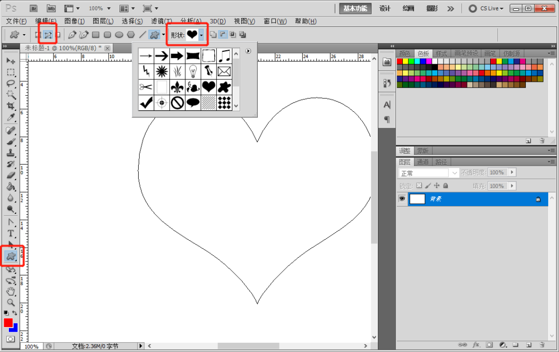Screen dimensions: 559x352
Task: Enable Fill Pixels mode in options bar
Action: pos(58,35)
